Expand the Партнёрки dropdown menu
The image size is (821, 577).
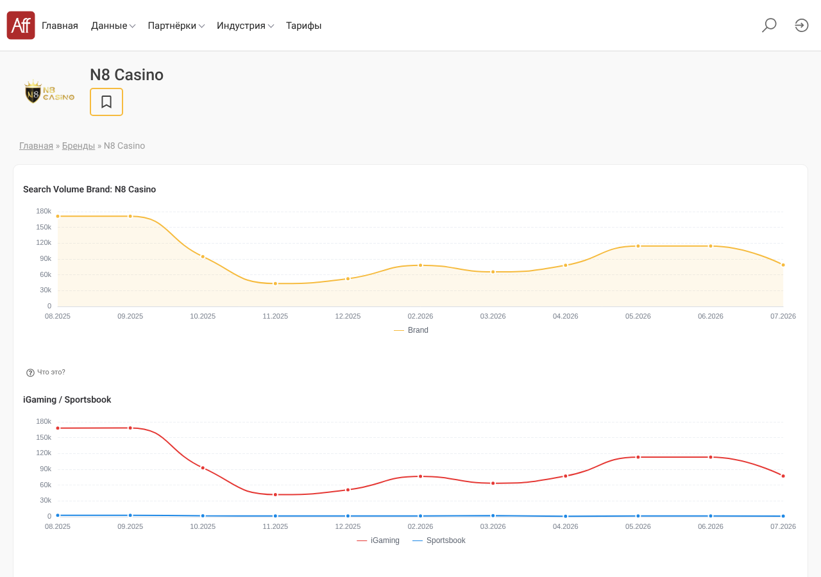point(176,26)
